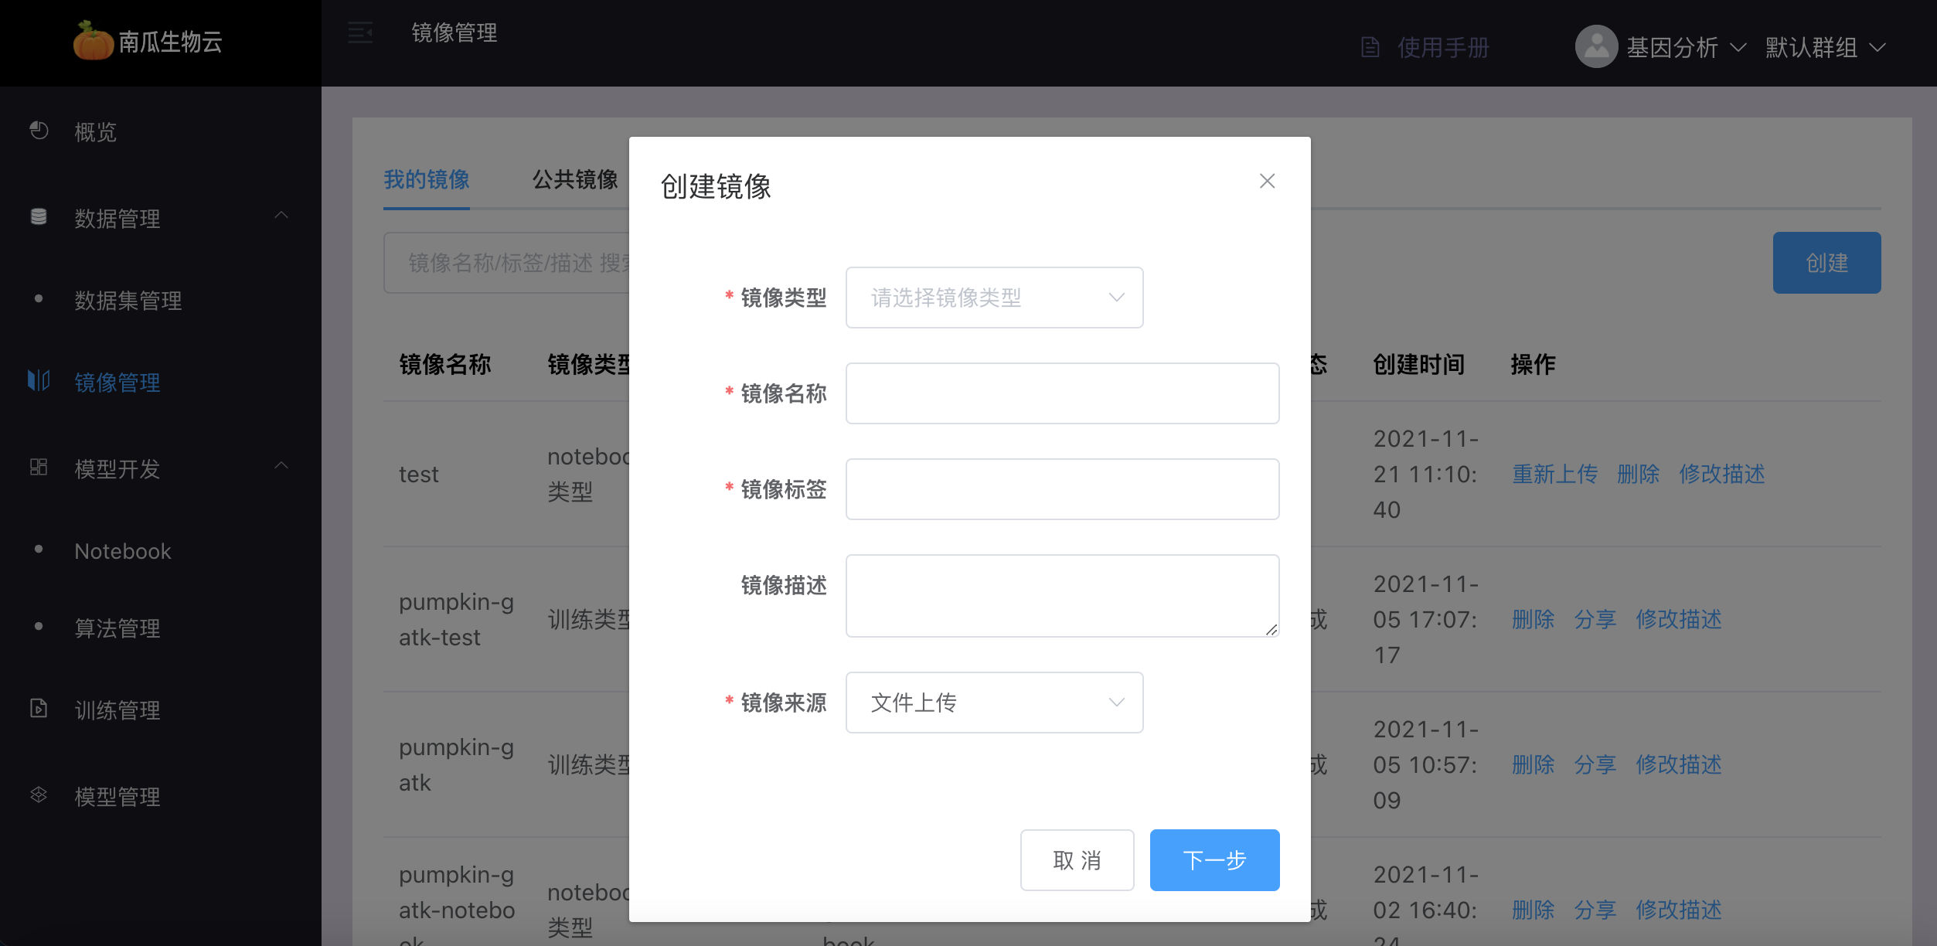Click 分享 for pumpkin-gatk-test
This screenshot has width=1937, height=946.
[1595, 619]
